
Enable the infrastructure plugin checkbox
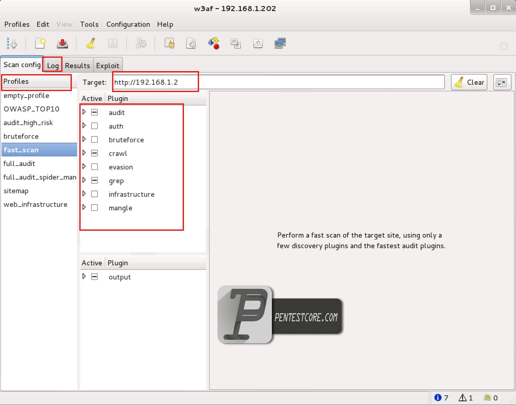[x=94, y=194]
